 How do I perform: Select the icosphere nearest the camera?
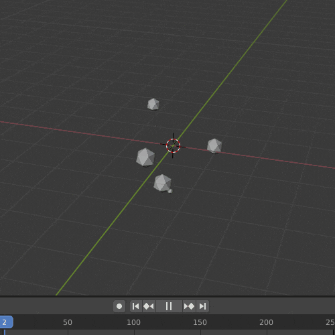[162, 183]
